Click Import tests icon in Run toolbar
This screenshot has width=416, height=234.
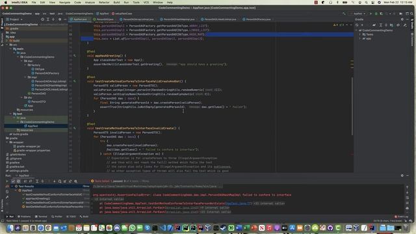[65, 181]
